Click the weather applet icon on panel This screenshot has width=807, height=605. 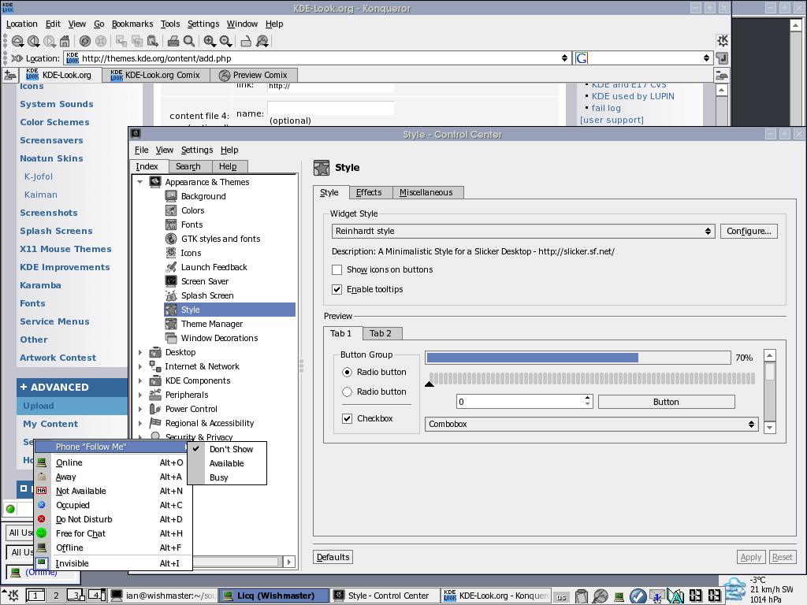[734, 590]
